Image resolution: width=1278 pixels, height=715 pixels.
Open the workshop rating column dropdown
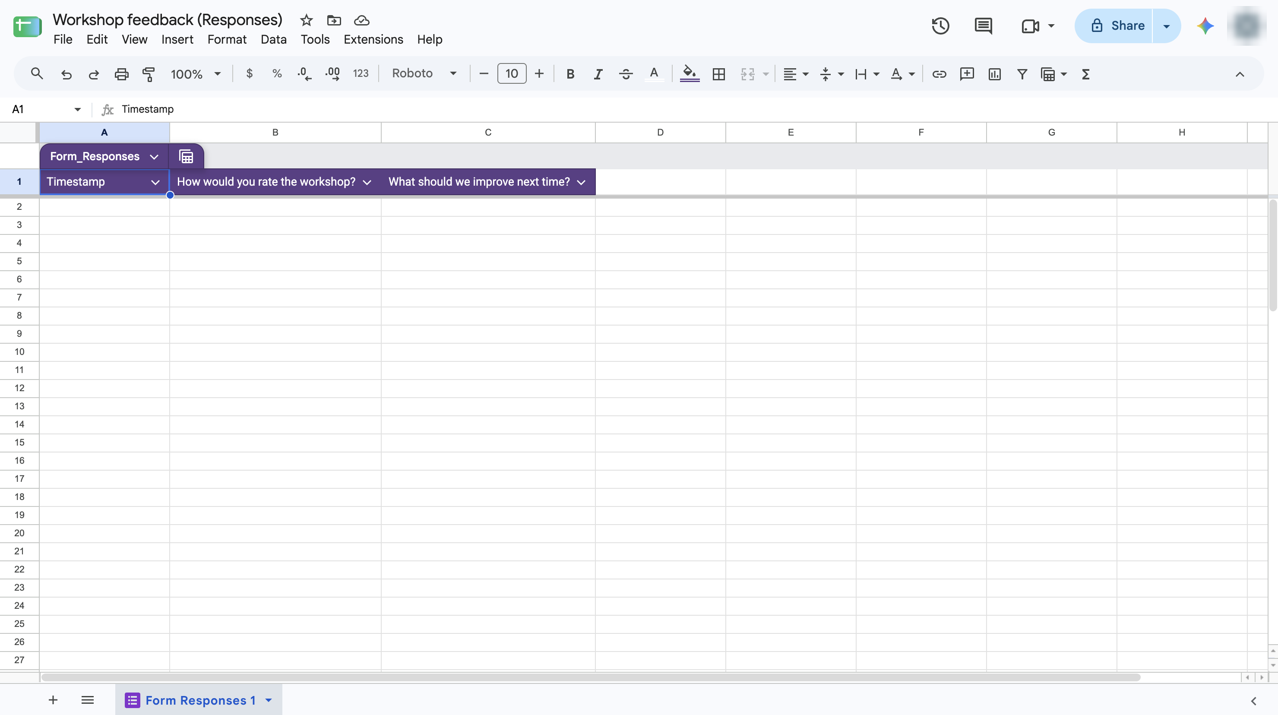click(x=367, y=182)
